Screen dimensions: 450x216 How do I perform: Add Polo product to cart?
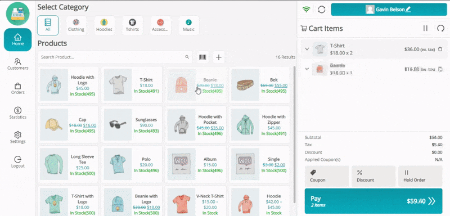point(132,164)
